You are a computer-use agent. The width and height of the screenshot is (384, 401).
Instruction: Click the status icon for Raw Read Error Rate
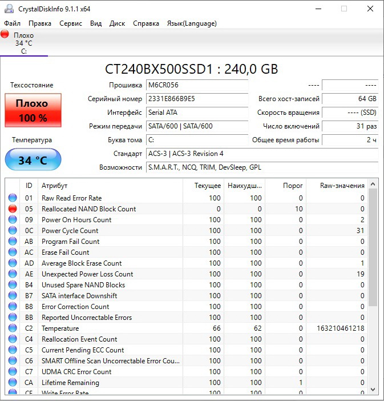click(x=13, y=198)
